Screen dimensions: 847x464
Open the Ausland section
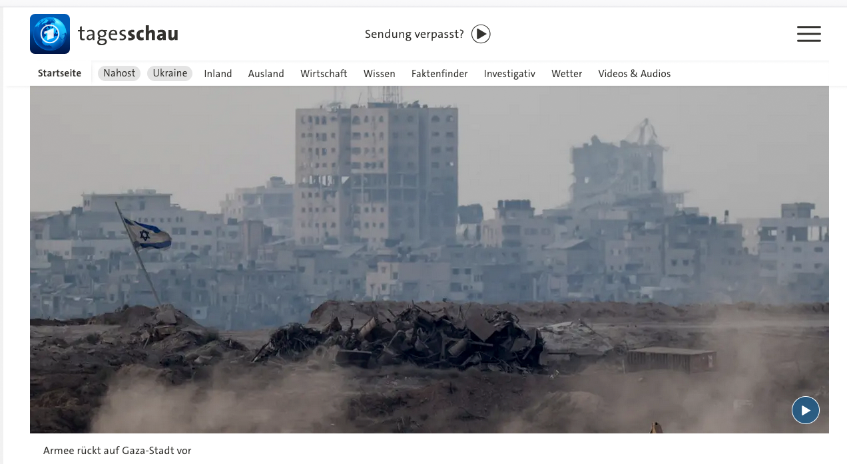pos(266,74)
